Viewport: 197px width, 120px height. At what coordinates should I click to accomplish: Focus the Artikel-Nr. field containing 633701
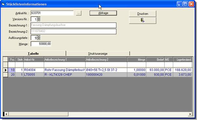pyautogui.click(x=52, y=13)
